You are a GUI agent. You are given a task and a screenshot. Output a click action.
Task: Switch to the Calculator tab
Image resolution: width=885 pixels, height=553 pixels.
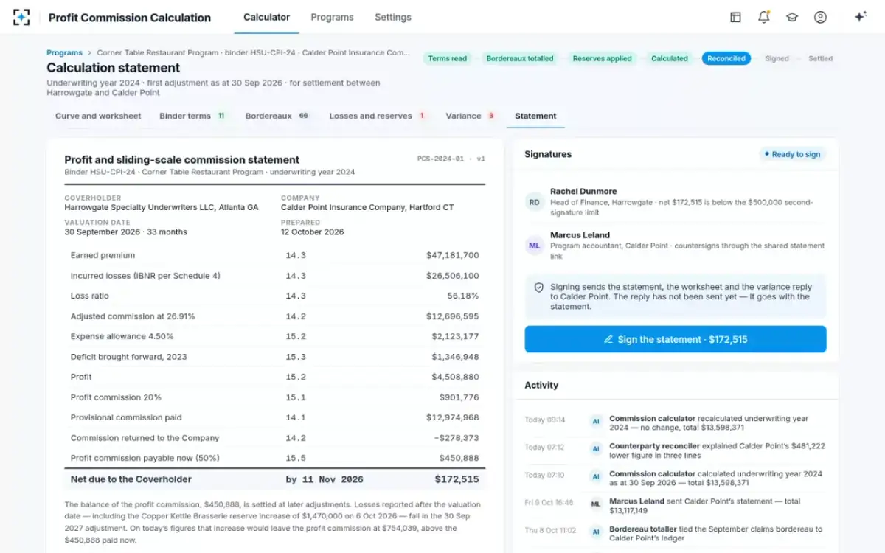coord(266,17)
